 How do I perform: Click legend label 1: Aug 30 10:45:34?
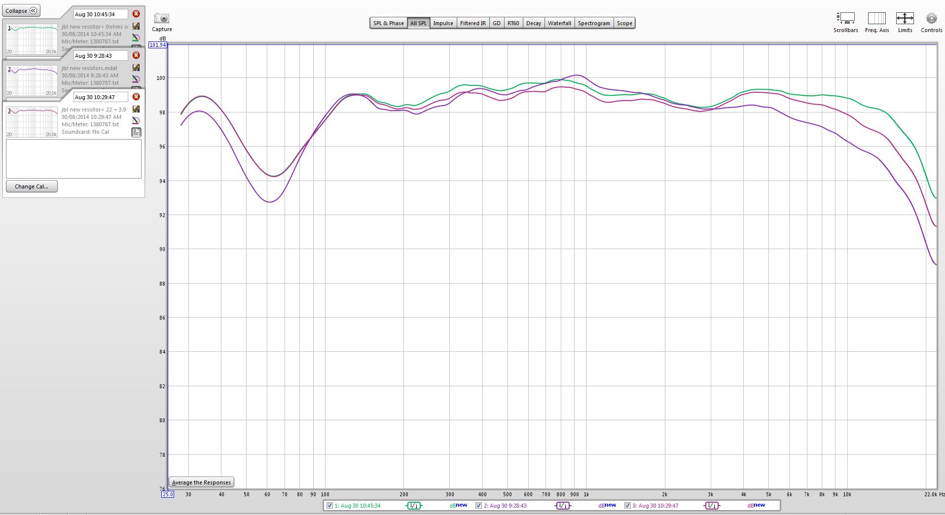point(358,506)
